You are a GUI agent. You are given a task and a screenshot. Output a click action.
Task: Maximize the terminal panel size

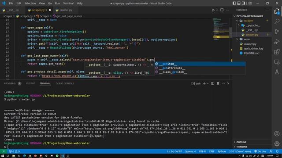pos(223,83)
